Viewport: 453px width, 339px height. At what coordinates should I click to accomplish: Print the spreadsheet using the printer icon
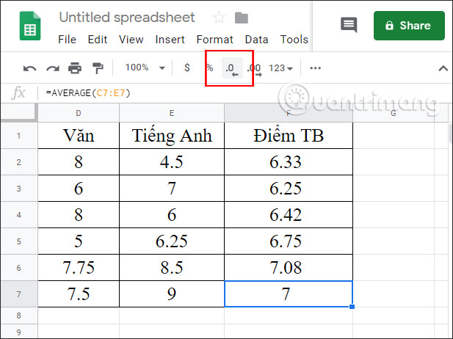coord(75,68)
